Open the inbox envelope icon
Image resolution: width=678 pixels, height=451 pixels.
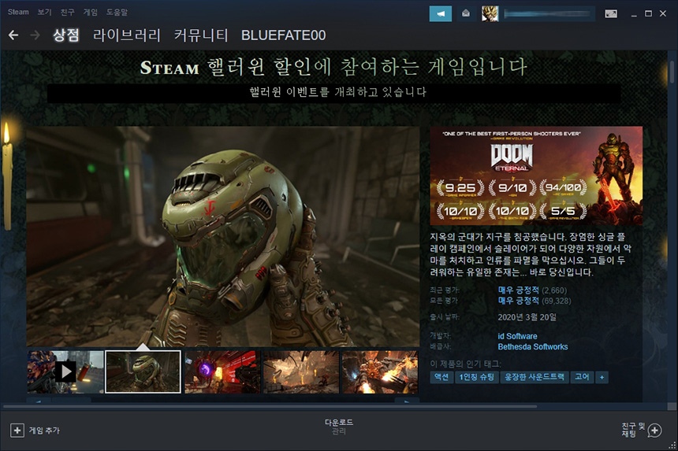point(466,14)
